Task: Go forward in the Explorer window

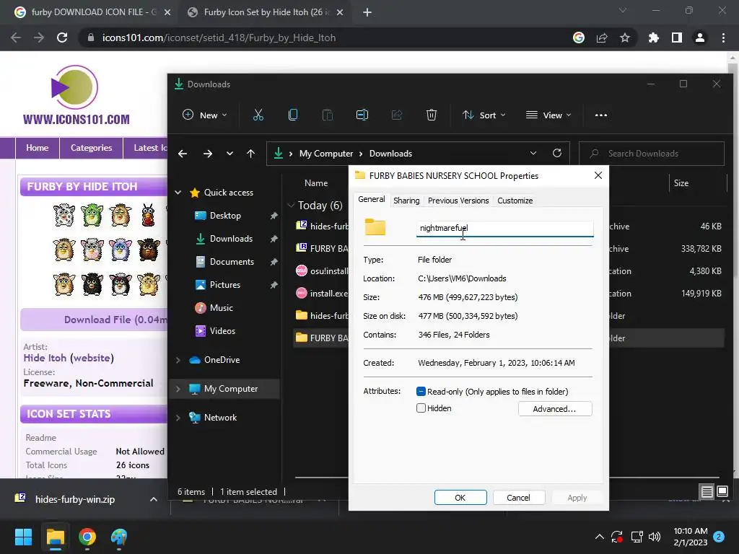Action: pyautogui.click(x=207, y=154)
